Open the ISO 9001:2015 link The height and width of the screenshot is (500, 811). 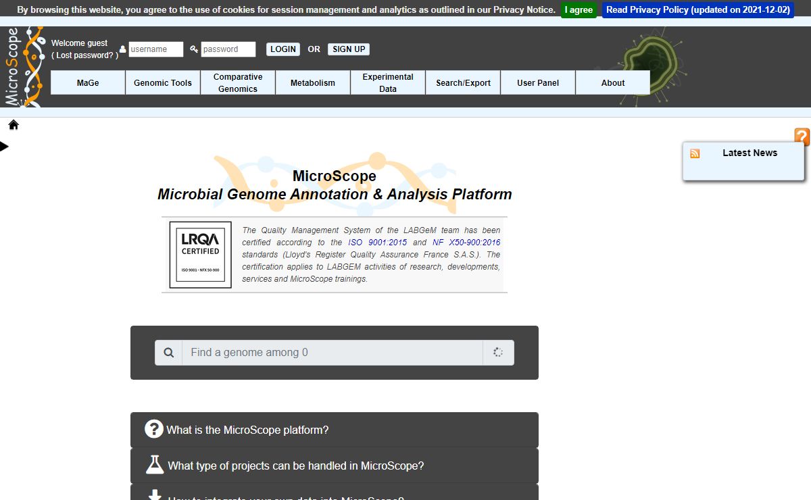[378, 243]
